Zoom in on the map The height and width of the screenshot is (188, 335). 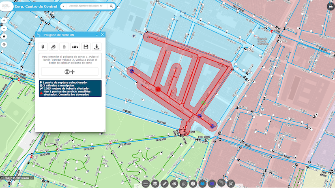tap(4, 21)
